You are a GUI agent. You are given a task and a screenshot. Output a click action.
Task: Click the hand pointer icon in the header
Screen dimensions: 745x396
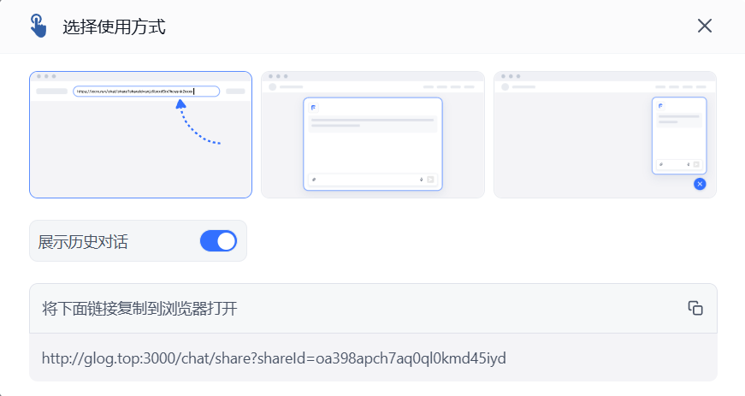38,26
